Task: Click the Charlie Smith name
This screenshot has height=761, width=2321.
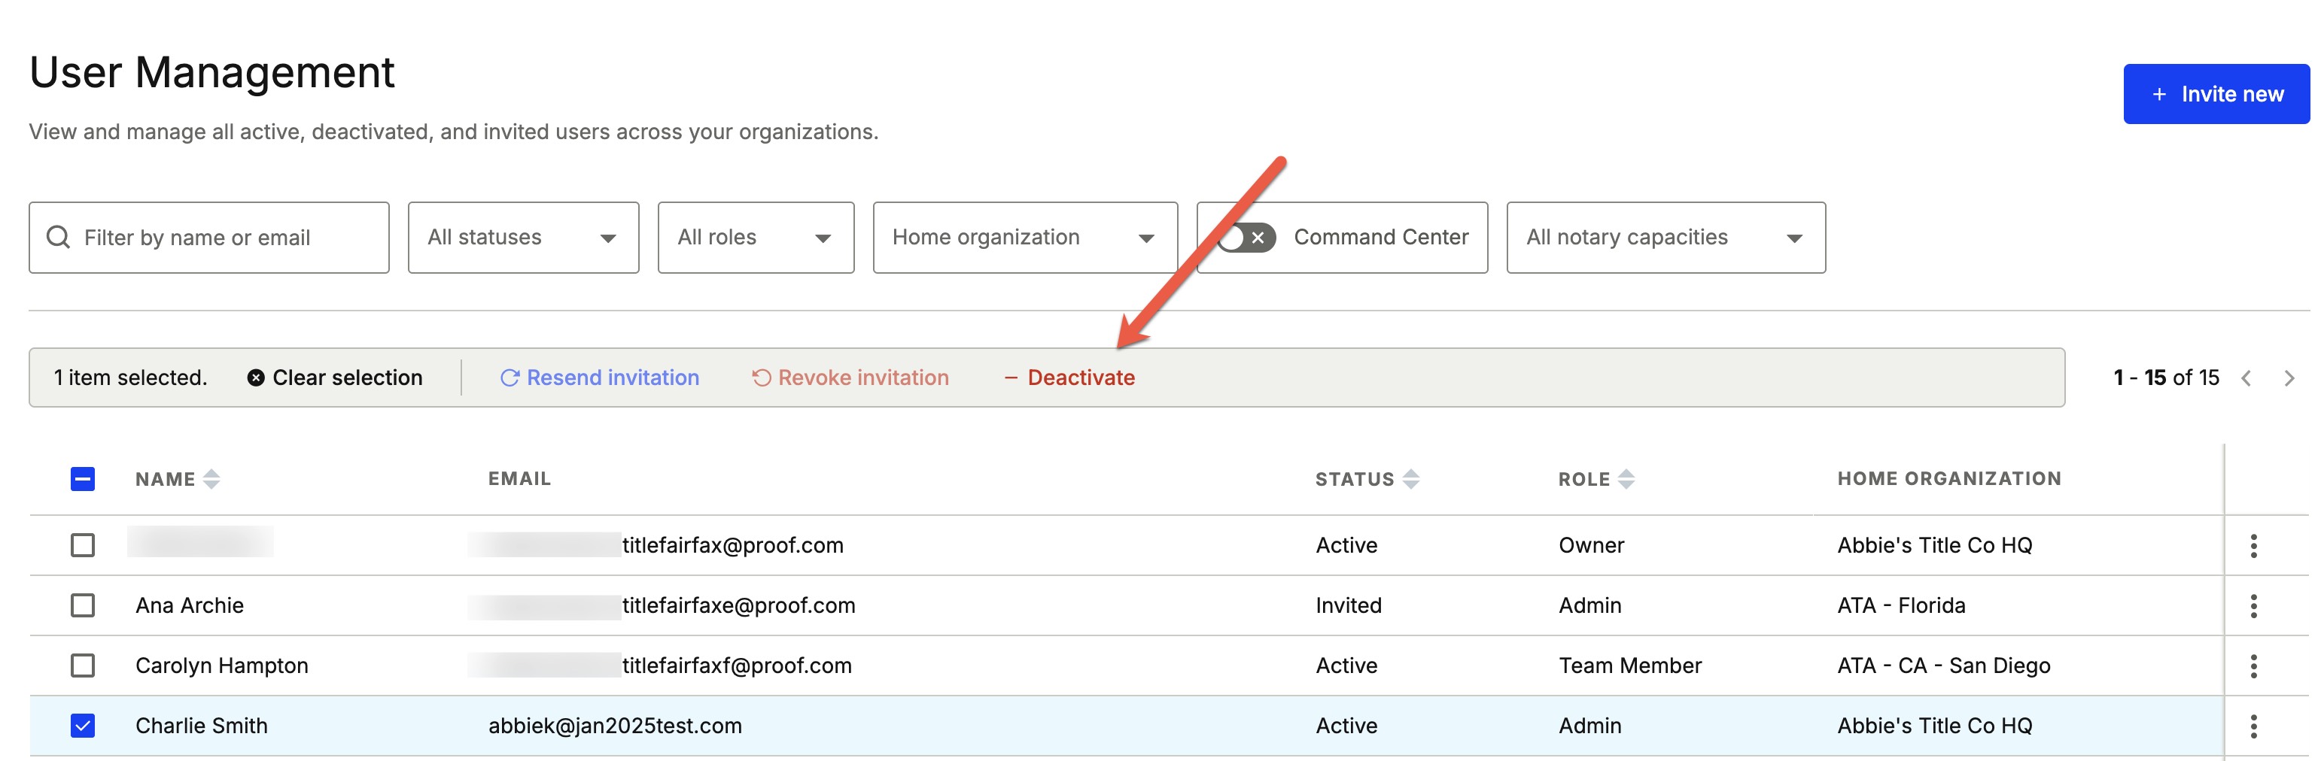Action: 202,726
